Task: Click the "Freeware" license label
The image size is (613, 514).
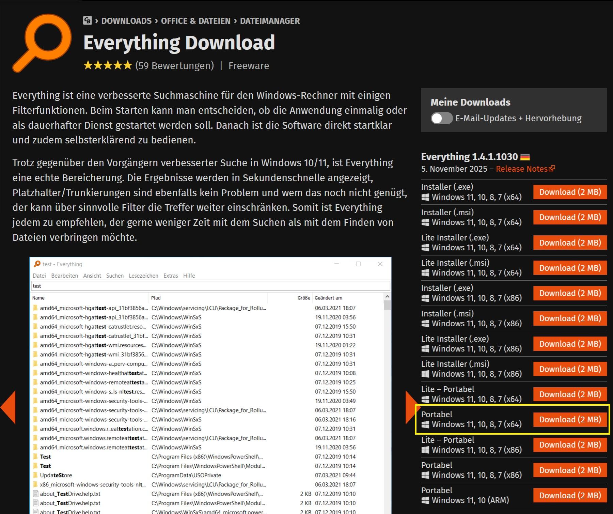Action: (249, 66)
